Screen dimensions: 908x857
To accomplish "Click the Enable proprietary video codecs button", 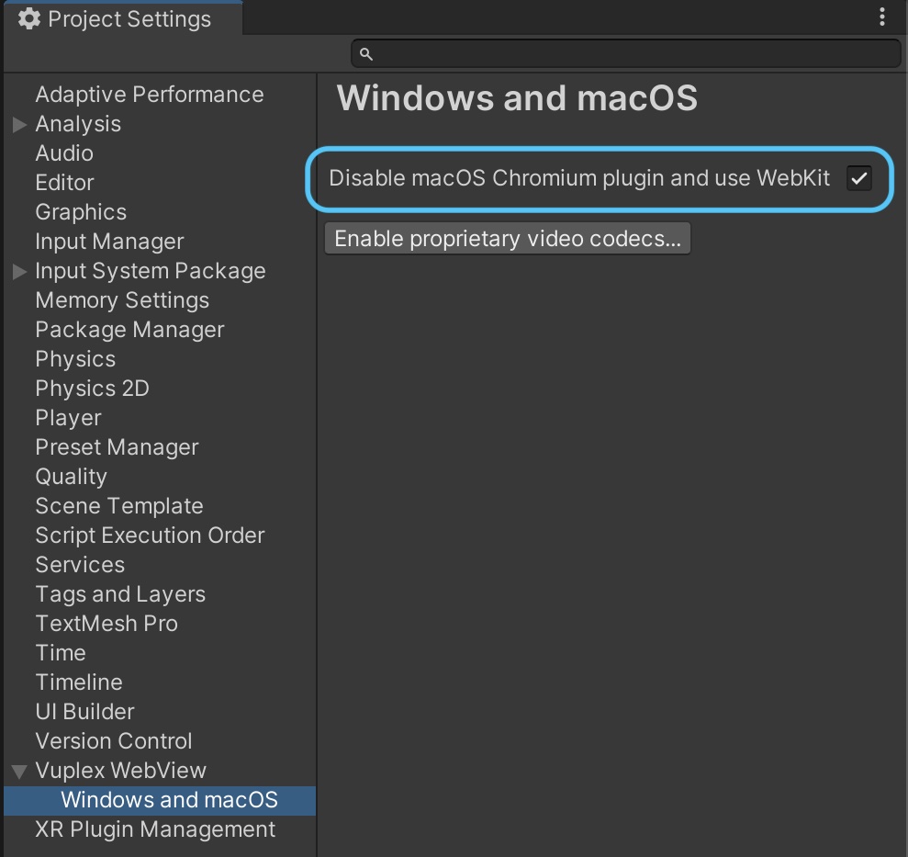I will (x=507, y=238).
